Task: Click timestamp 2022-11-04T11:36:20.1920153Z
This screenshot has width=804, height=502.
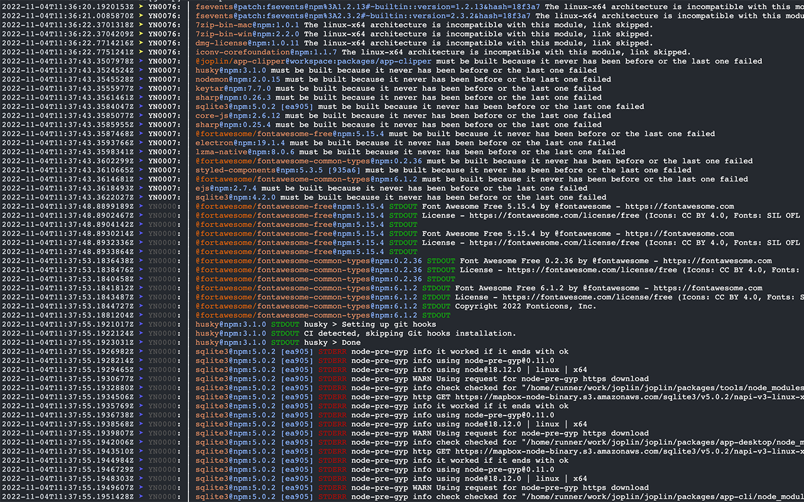Action: coord(68,7)
